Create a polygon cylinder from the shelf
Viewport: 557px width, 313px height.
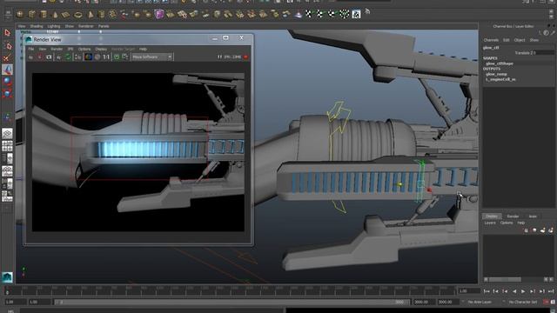coord(44,14)
